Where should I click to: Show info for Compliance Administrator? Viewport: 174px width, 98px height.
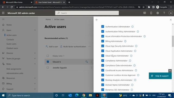coord(130,61)
